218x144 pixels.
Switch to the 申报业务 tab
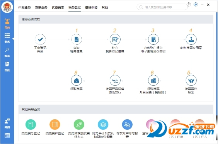24,7
